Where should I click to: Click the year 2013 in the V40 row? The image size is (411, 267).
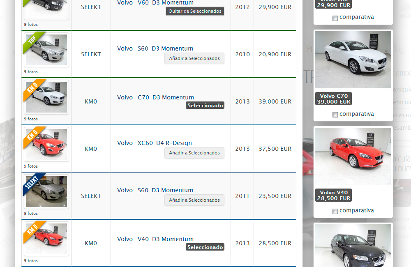(242, 243)
